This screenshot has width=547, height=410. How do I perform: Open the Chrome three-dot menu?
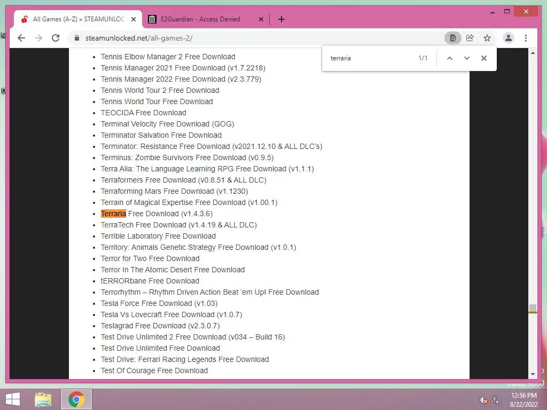click(x=526, y=38)
